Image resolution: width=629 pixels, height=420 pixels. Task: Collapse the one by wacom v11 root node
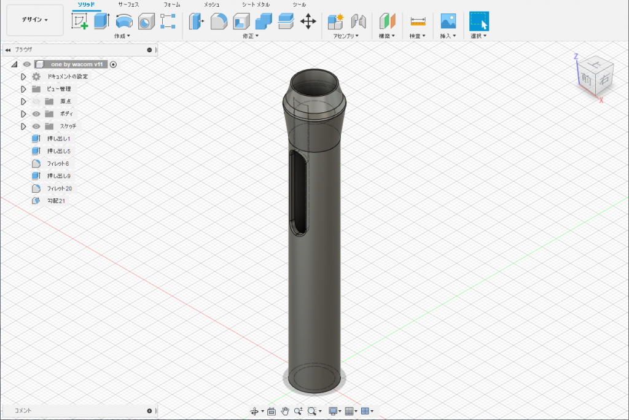[x=15, y=64]
